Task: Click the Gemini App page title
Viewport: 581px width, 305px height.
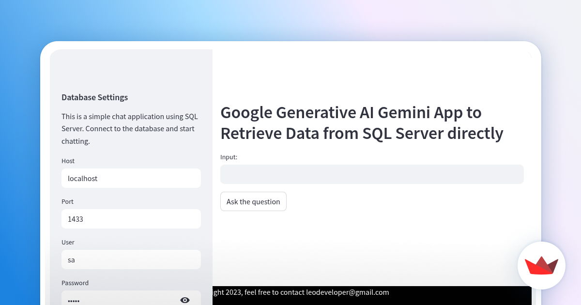Action: (x=362, y=122)
